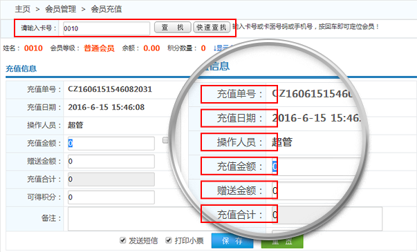The height and width of the screenshot is (252, 417).
Task: Click the 普通会员 member level text
Action: pos(99,48)
